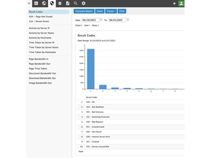Click the tallest bar for code 1

(91, 69)
